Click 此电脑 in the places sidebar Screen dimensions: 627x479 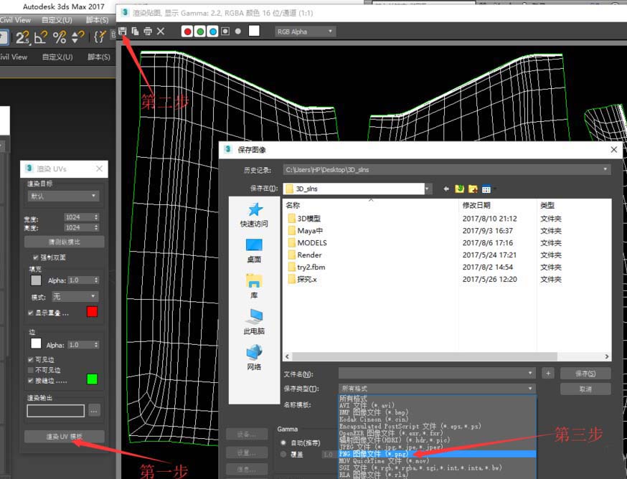click(x=254, y=322)
